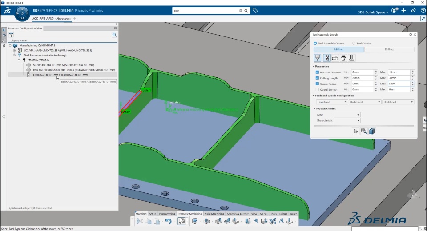This screenshot has width=427, height=231.
Task: Select the Milling button
Action: pyautogui.click(x=338, y=49)
